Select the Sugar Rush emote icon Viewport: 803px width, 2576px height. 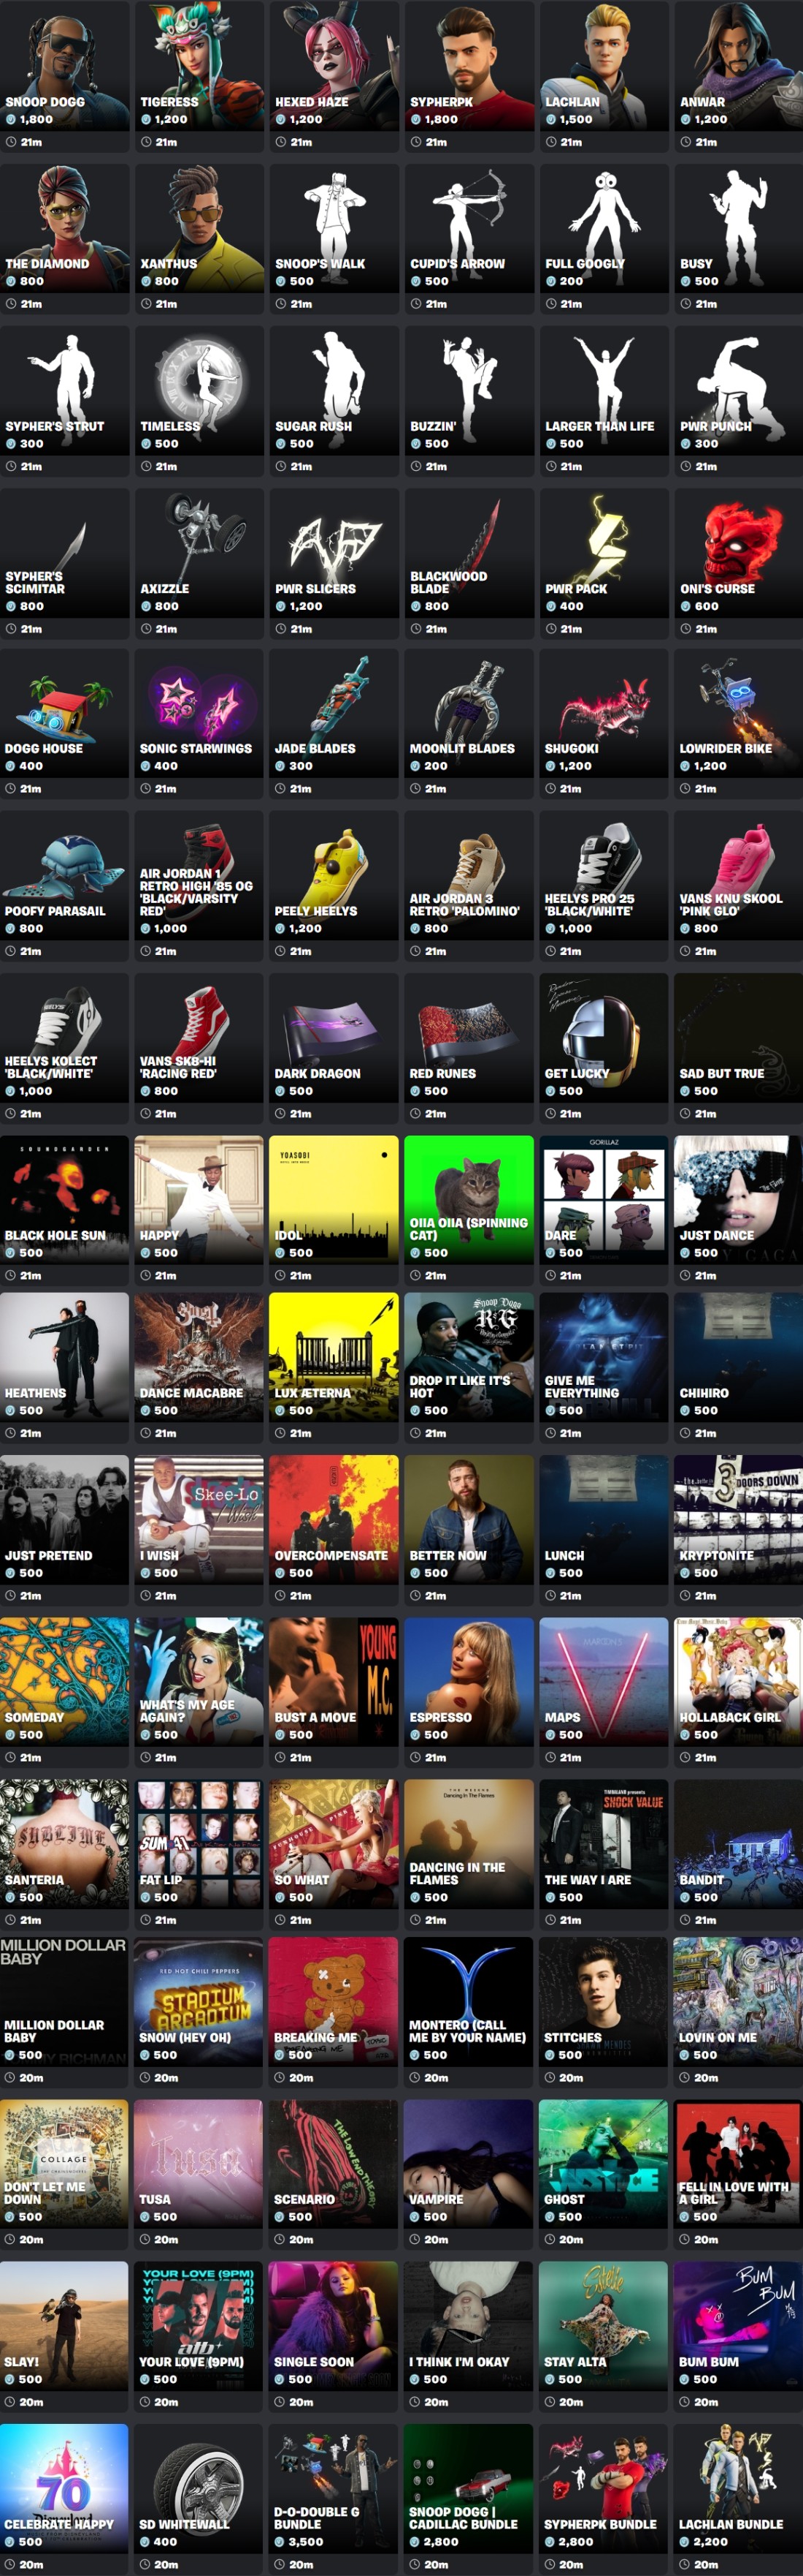tap(334, 390)
